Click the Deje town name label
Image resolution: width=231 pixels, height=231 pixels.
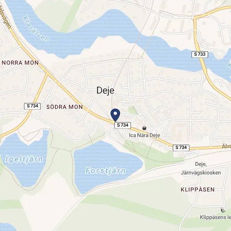[x=105, y=90]
